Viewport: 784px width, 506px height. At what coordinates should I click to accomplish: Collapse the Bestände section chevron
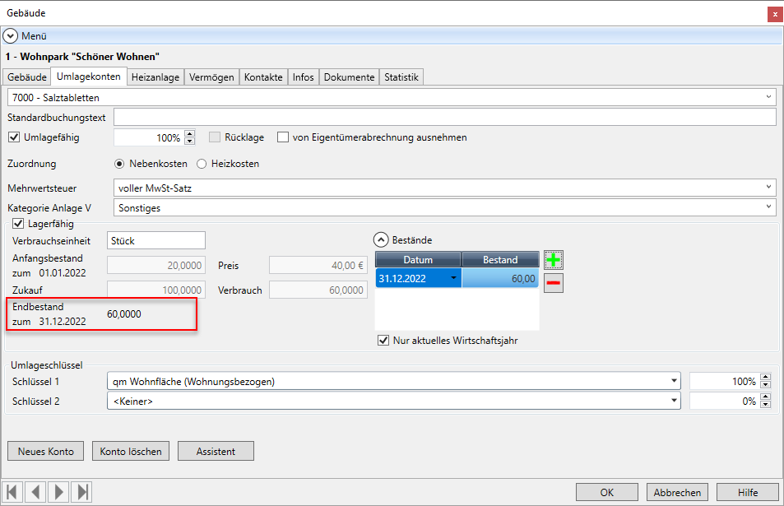pos(381,239)
